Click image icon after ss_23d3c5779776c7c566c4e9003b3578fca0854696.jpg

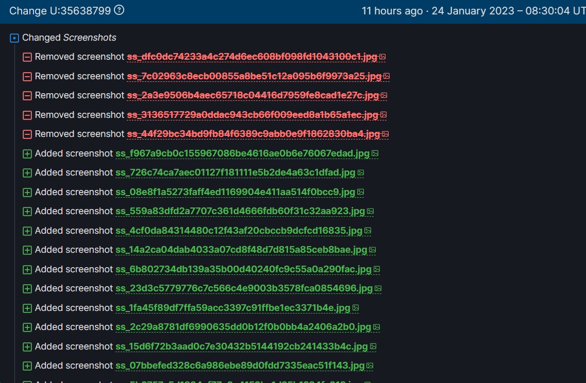click(x=378, y=289)
